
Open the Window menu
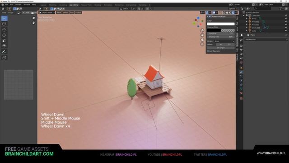(27, 5)
